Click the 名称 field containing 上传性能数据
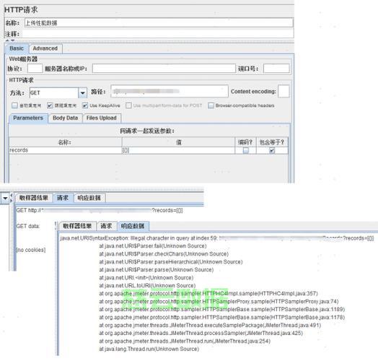378x361 pixels. click(x=159, y=23)
